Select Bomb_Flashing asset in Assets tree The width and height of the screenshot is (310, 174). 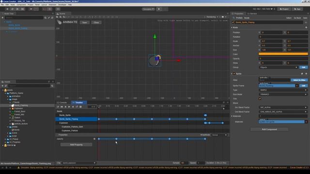[x=21, y=105]
